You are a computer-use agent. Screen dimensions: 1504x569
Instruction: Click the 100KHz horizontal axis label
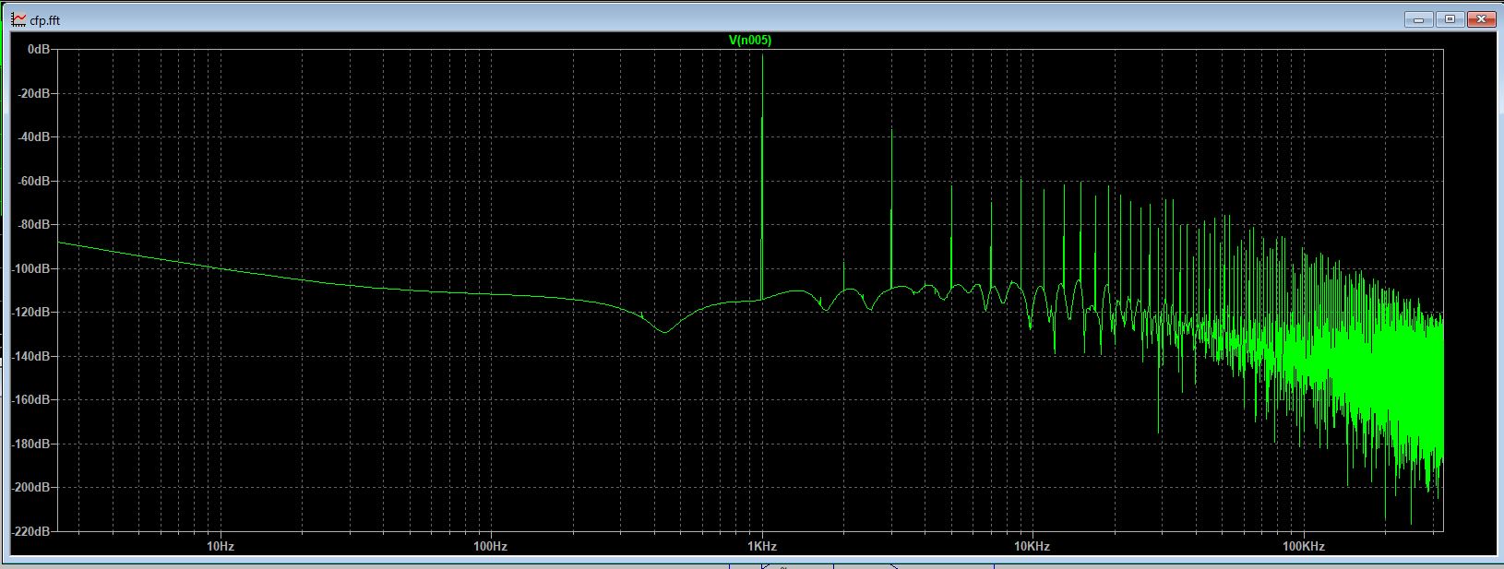click(x=1303, y=546)
